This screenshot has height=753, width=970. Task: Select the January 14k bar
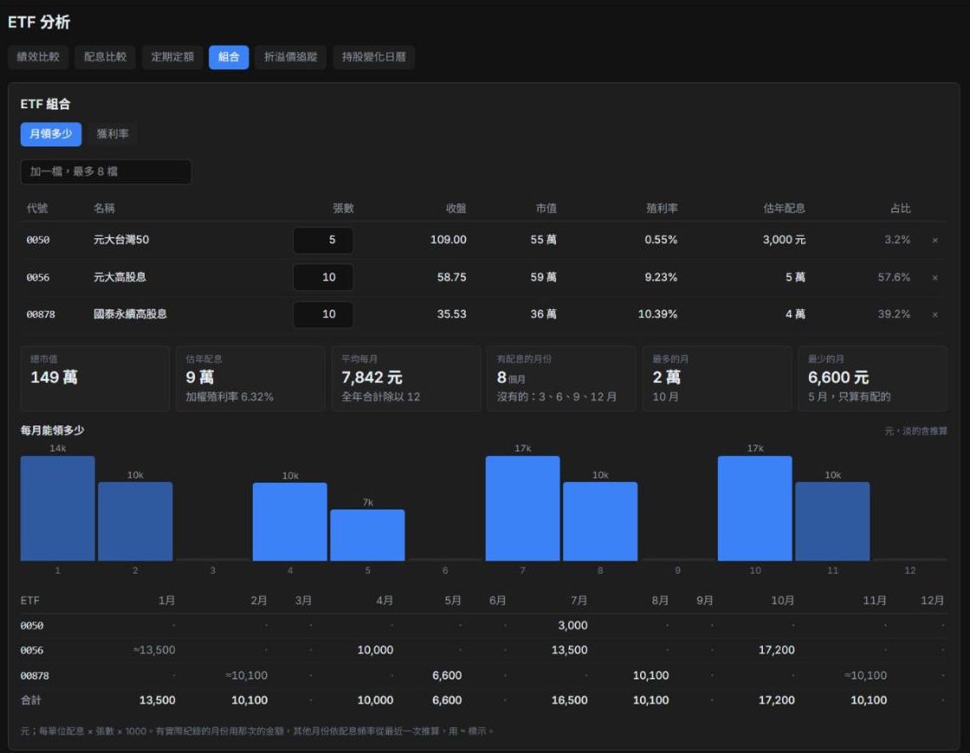tap(57, 508)
